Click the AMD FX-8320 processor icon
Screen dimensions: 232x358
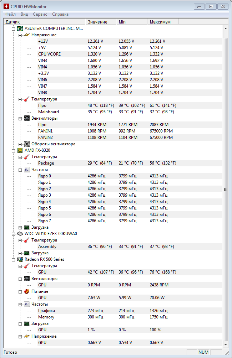pos(20,150)
